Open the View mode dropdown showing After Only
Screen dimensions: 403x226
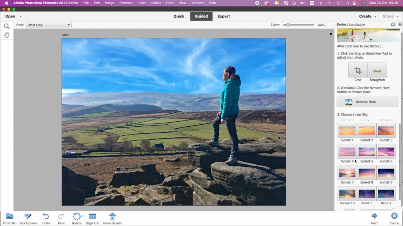(48, 24)
